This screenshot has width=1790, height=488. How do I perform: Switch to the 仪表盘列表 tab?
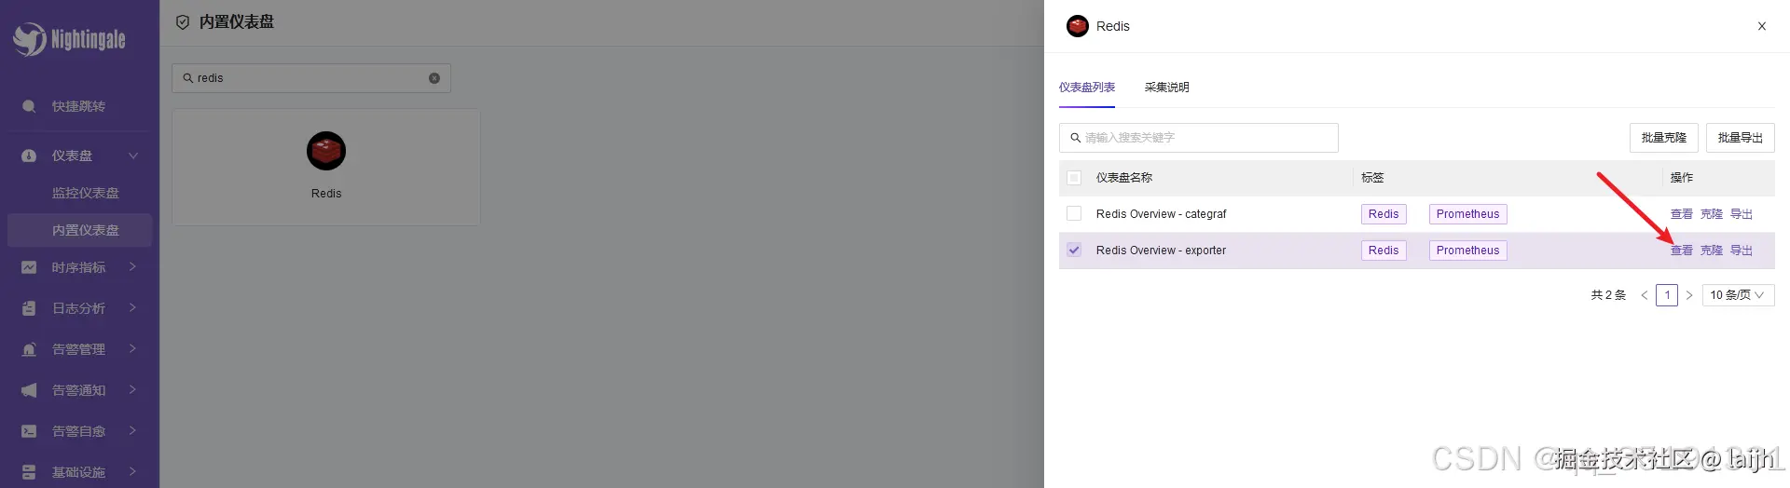1087,88
